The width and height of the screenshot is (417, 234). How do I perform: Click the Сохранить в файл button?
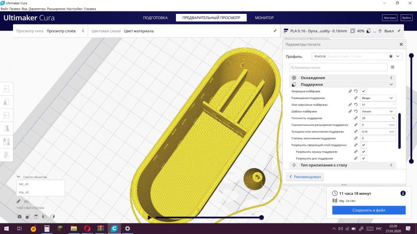tap(369, 210)
